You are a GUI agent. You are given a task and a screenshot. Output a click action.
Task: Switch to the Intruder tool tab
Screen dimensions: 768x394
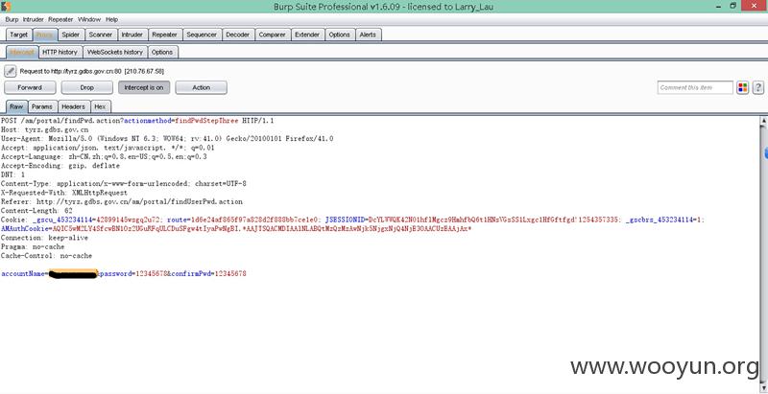(x=132, y=35)
